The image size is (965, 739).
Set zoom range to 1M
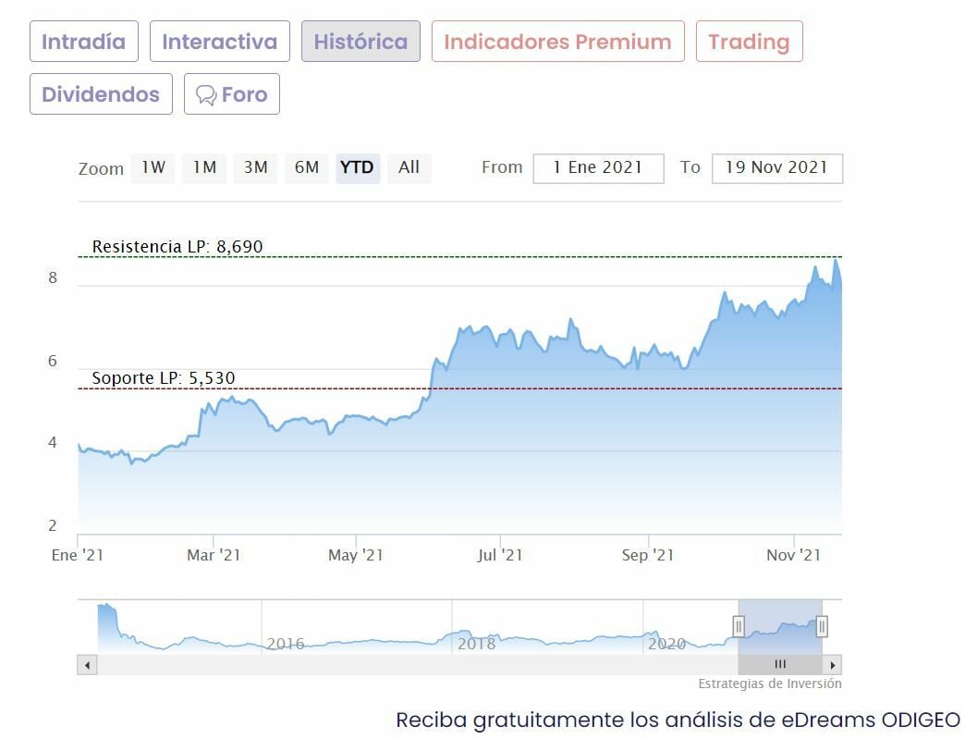pos(204,167)
